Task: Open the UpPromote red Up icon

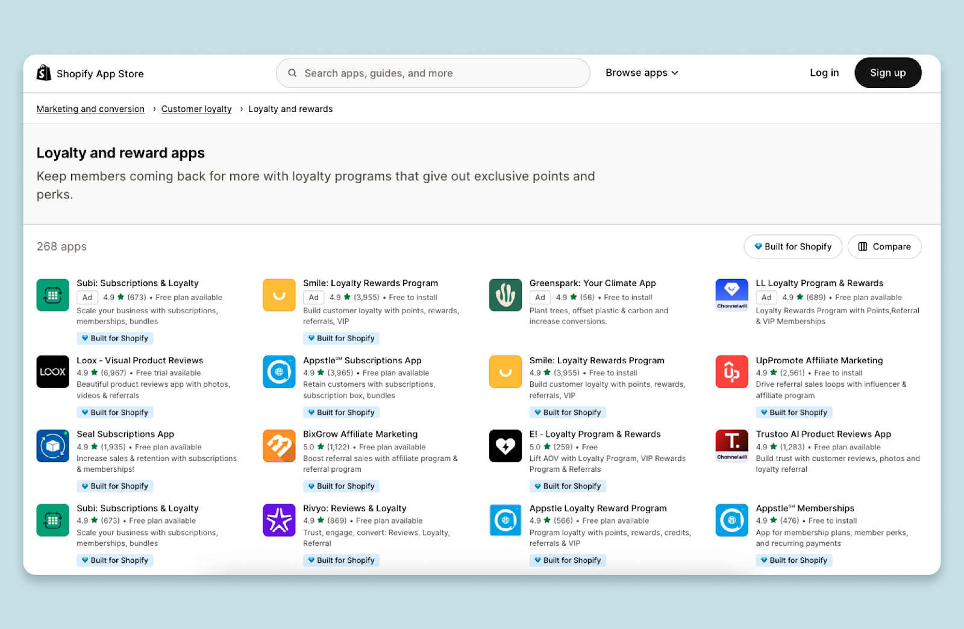Action: click(731, 372)
